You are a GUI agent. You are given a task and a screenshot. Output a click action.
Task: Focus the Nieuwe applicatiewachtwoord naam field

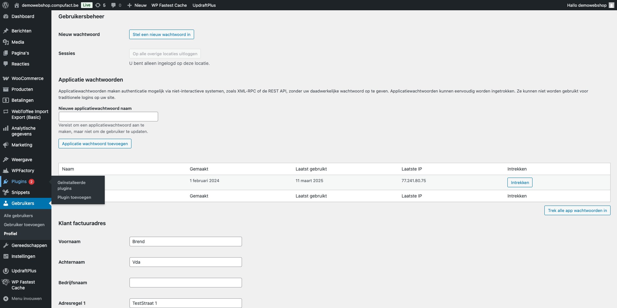(x=108, y=117)
